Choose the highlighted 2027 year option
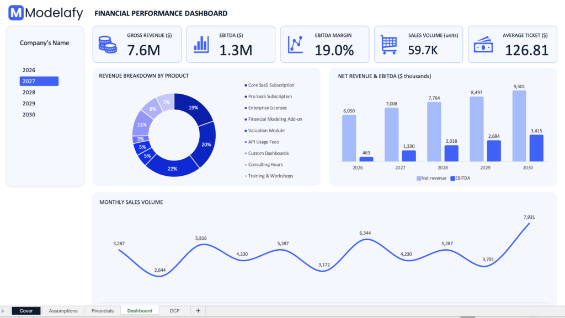 pyautogui.click(x=39, y=82)
